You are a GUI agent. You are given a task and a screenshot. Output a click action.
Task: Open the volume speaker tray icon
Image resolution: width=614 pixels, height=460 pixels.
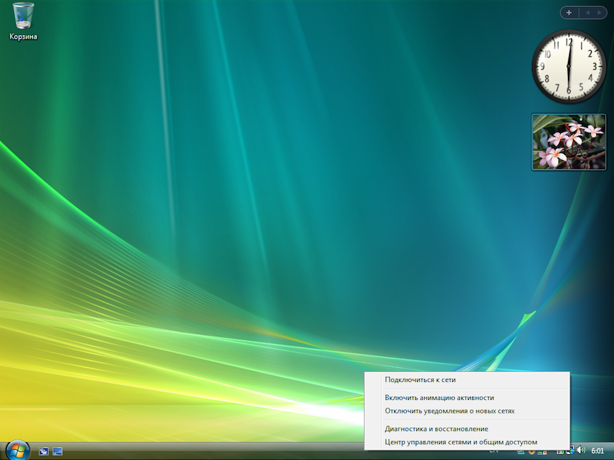(x=581, y=450)
